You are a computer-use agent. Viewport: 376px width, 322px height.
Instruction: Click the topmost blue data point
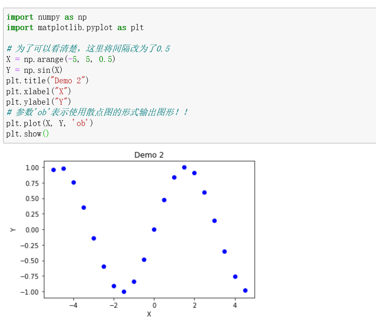pos(184,167)
